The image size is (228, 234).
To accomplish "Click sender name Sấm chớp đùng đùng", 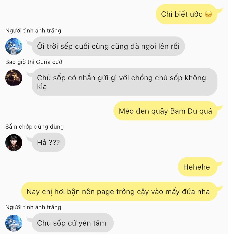I will 35,127.
